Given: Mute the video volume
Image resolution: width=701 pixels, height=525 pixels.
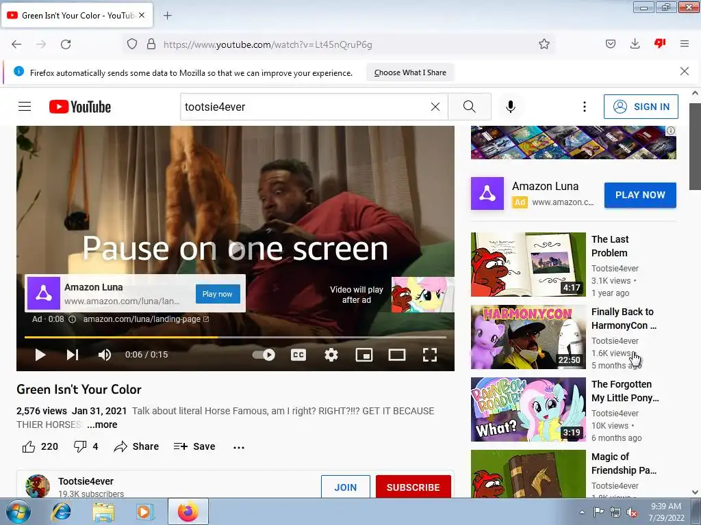Looking at the screenshot, I should click(x=105, y=355).
